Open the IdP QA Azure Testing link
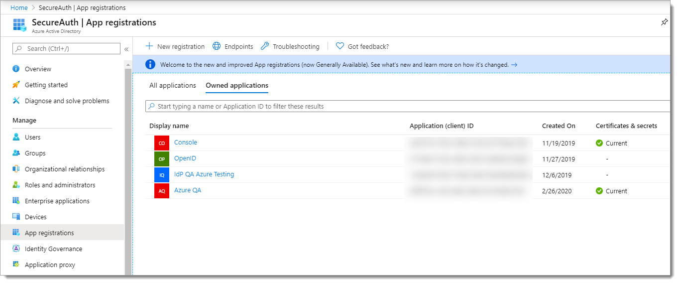The image size is (678, 283). click(204, 174)
